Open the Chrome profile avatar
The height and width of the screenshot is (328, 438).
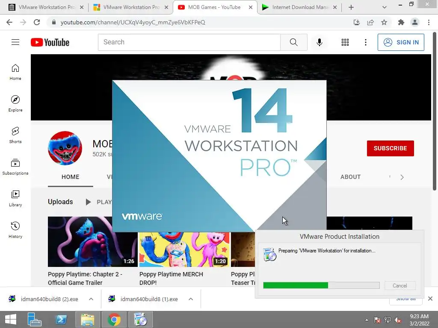[415, 22]
